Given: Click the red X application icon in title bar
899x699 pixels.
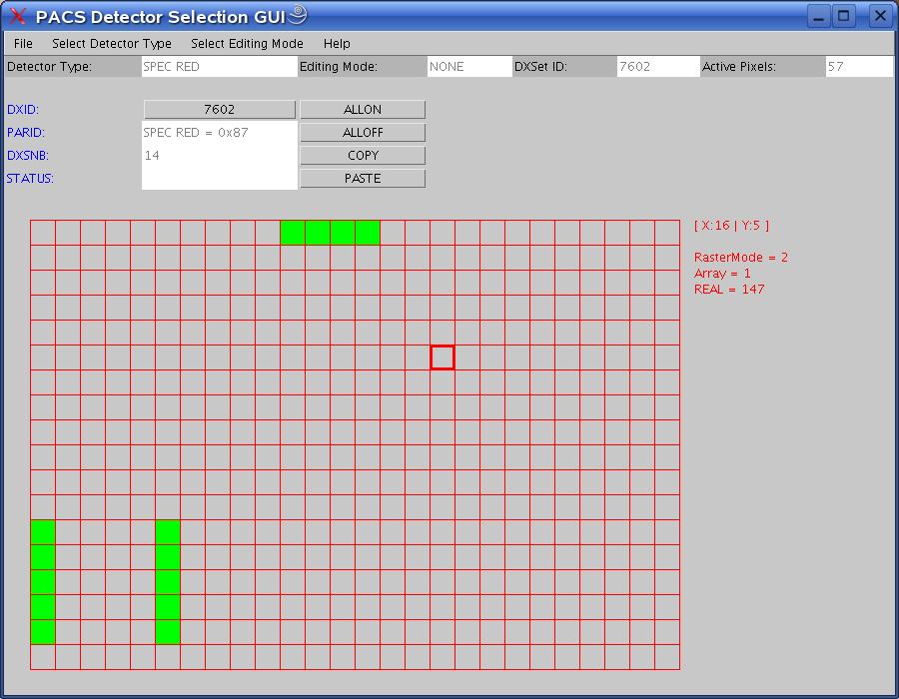Looking at the screenshot, I should click(x=18, y=15).
